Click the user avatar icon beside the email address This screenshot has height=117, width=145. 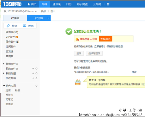pyautogui.click(x=5, y=11)
